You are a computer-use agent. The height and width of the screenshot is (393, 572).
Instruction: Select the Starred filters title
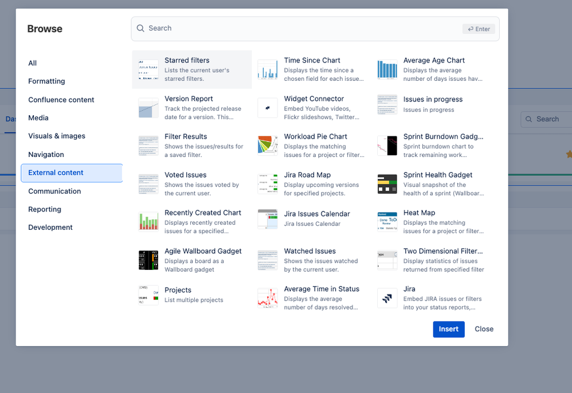click(187, 61)
